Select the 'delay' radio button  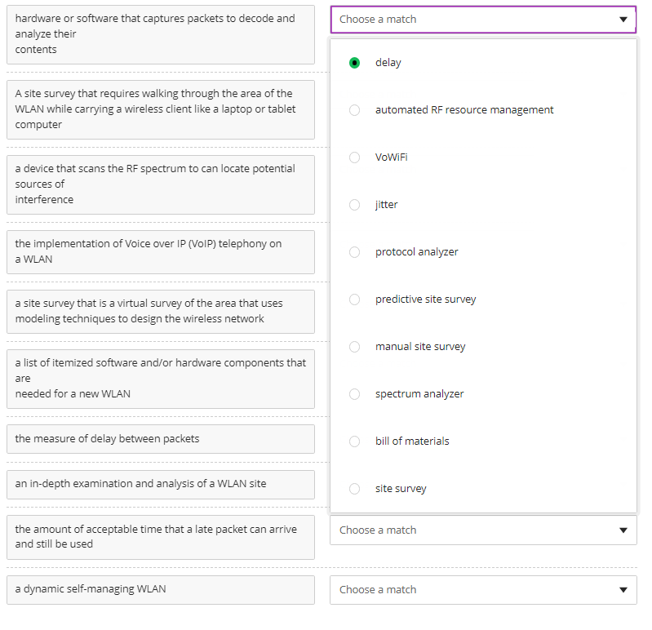coord(354,63)
